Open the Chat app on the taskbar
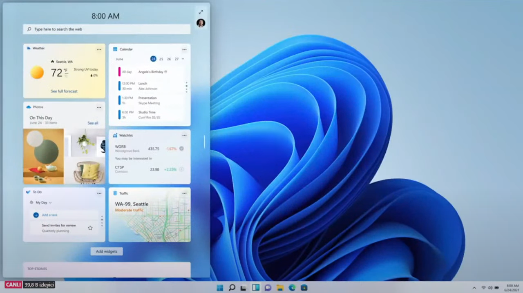The width and height of the screenshot is (523, 293). click(x=268, y=288)
